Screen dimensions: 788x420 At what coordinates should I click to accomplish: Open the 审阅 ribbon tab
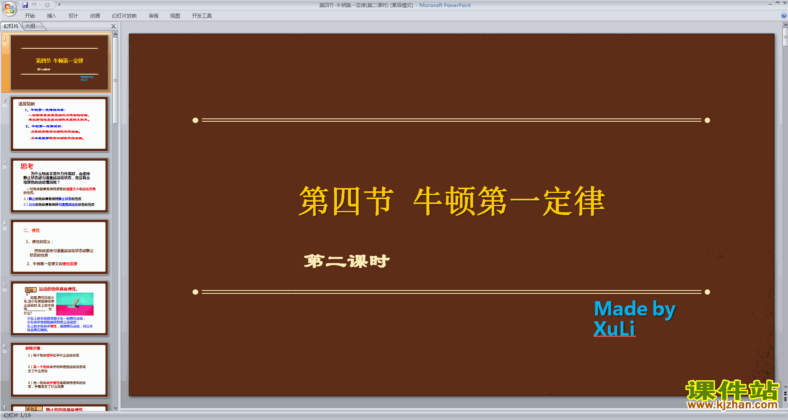(x=153, y=16)
